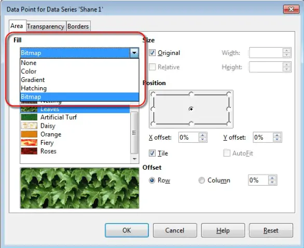Image resolution: width=304 pixels, height=248 pixels.
Task: Collapse the Fill type dropdown arrow
Action: [134, 53]
